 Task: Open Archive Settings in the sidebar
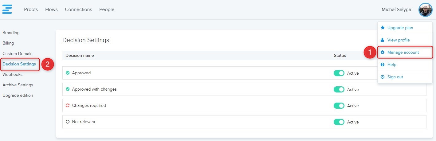coord(18,85)
